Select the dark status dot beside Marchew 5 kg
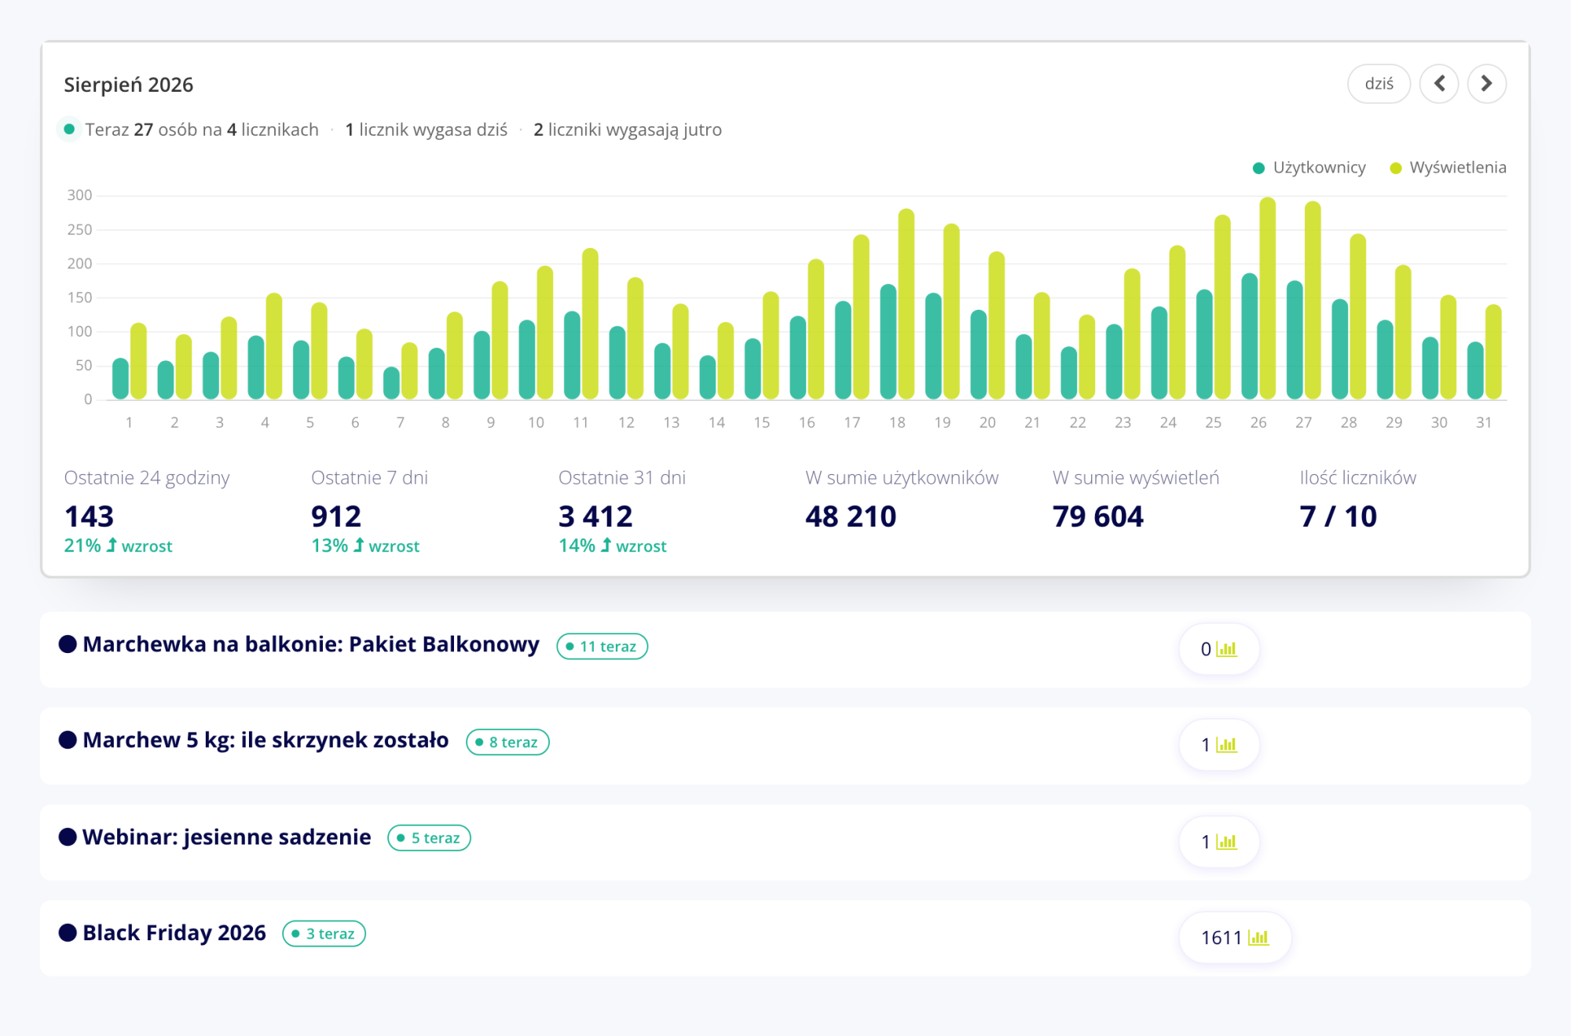 [68, 740]
